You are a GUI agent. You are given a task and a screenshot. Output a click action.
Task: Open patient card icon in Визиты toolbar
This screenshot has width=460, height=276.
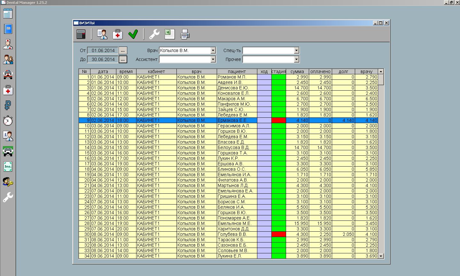[x=102, y=34]
